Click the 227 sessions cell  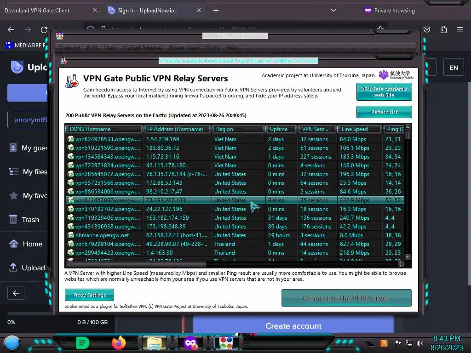coord(316,156)
